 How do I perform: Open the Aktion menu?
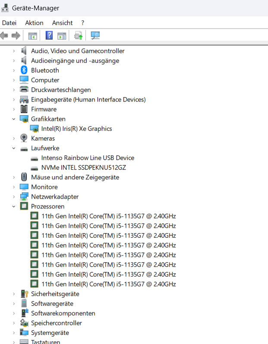[x=34, y=23]
